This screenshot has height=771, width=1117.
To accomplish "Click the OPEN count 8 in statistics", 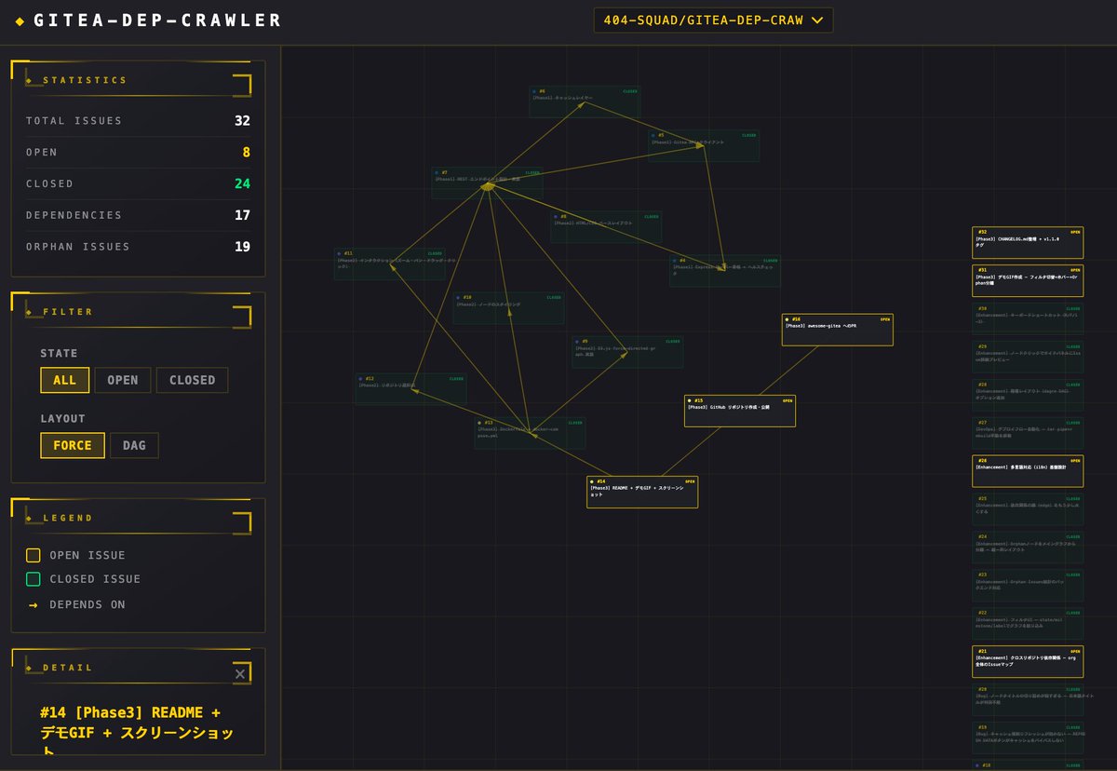I will coord(246,153).
